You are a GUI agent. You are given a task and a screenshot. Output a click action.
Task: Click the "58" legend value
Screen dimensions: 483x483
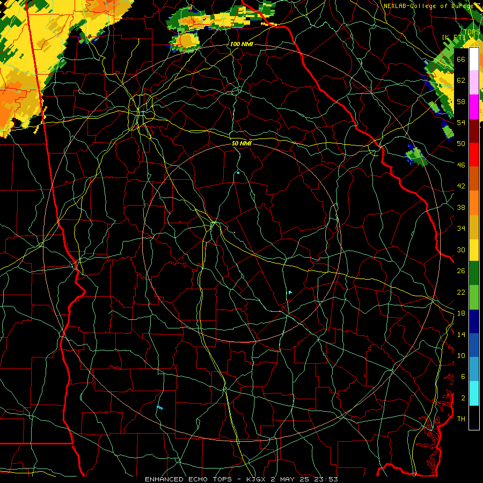(x=461, y=101)
